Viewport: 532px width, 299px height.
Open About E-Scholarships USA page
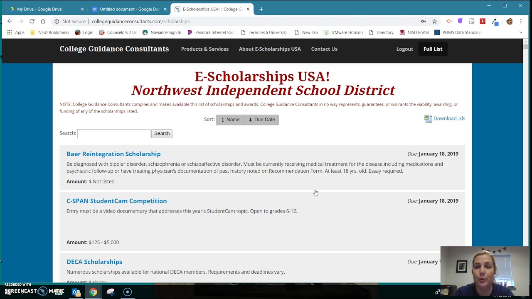[270, 49]
